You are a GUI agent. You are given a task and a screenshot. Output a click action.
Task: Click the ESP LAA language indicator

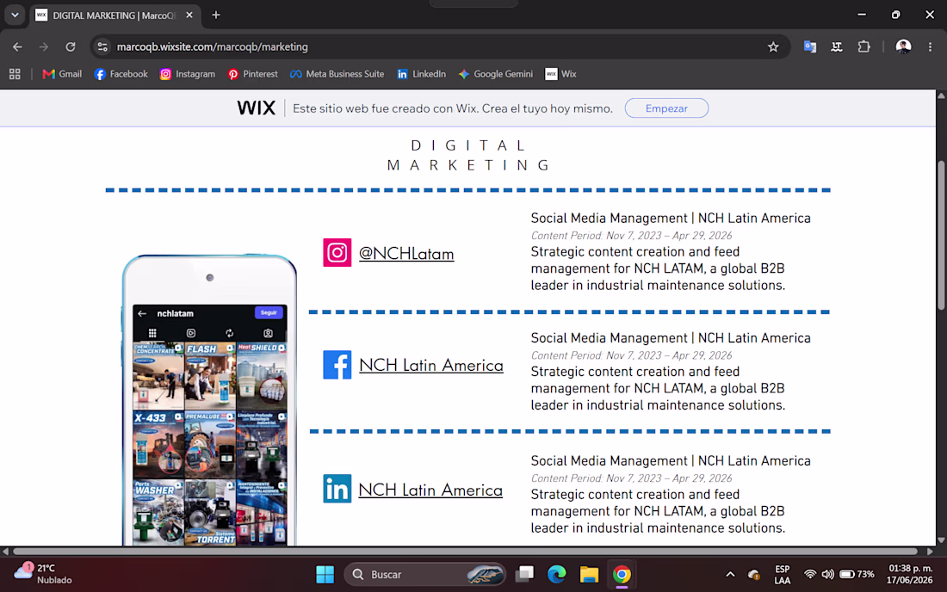pos(782,575)
